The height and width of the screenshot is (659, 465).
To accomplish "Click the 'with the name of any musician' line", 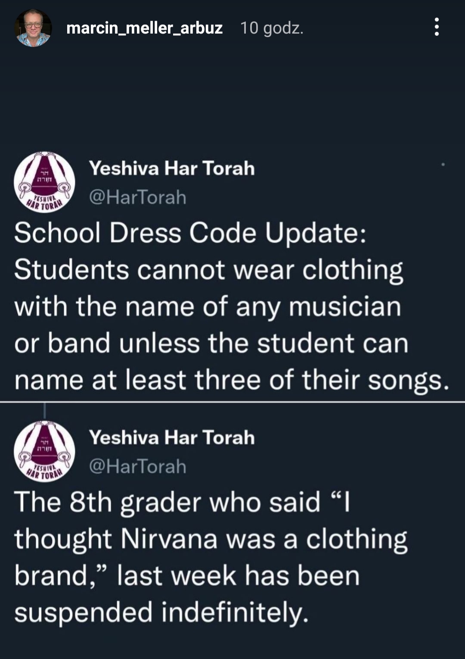I will 208,307.
